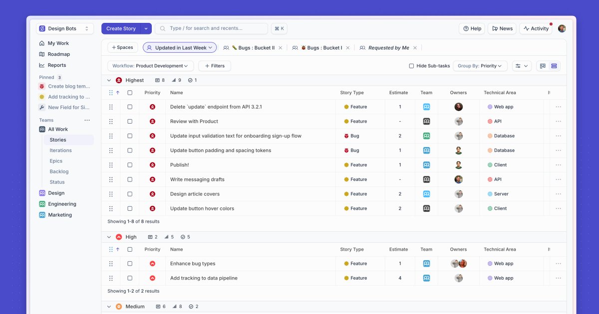Screen dimensions: 599x314
Task: Open the Teams more options menu
Action: 87,120
